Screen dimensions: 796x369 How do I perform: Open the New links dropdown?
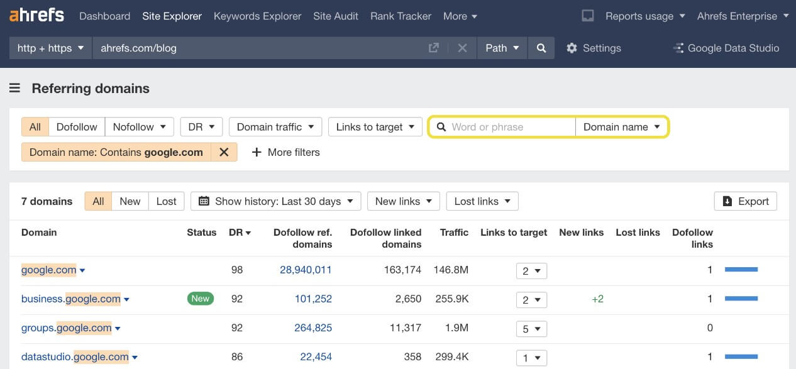pyautogui.click(x=403, y=201)
